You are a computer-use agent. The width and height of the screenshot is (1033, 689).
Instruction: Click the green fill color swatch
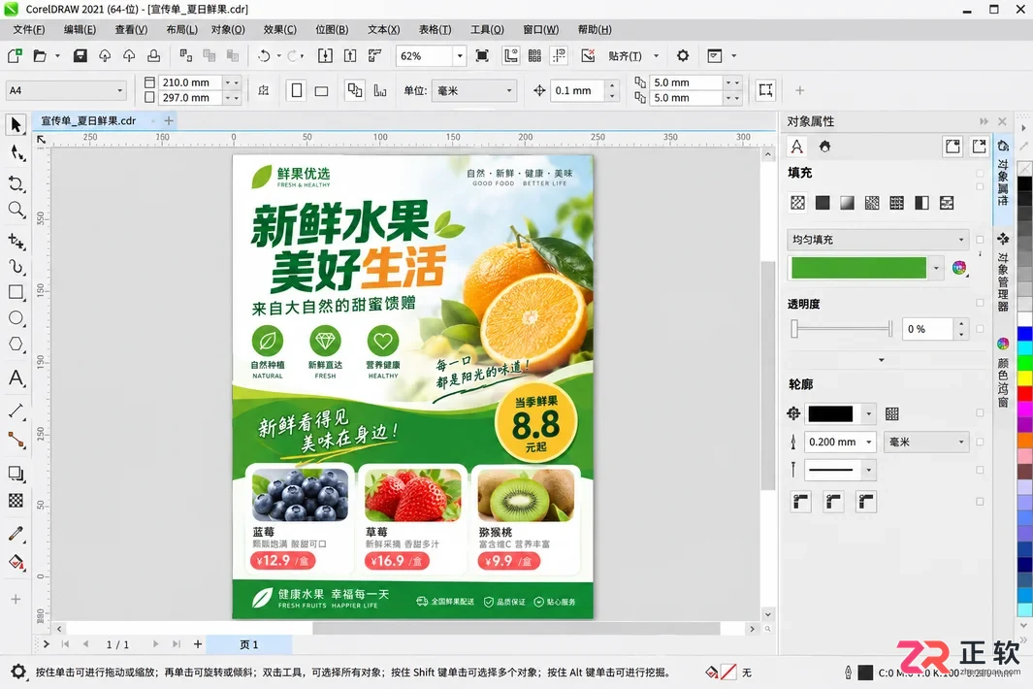pos(858,268)
